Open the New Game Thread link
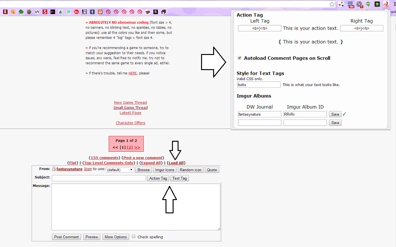Image resolution: width=396 pixels, height=247 pixels. pyautogui.click(x=130, y=103)
